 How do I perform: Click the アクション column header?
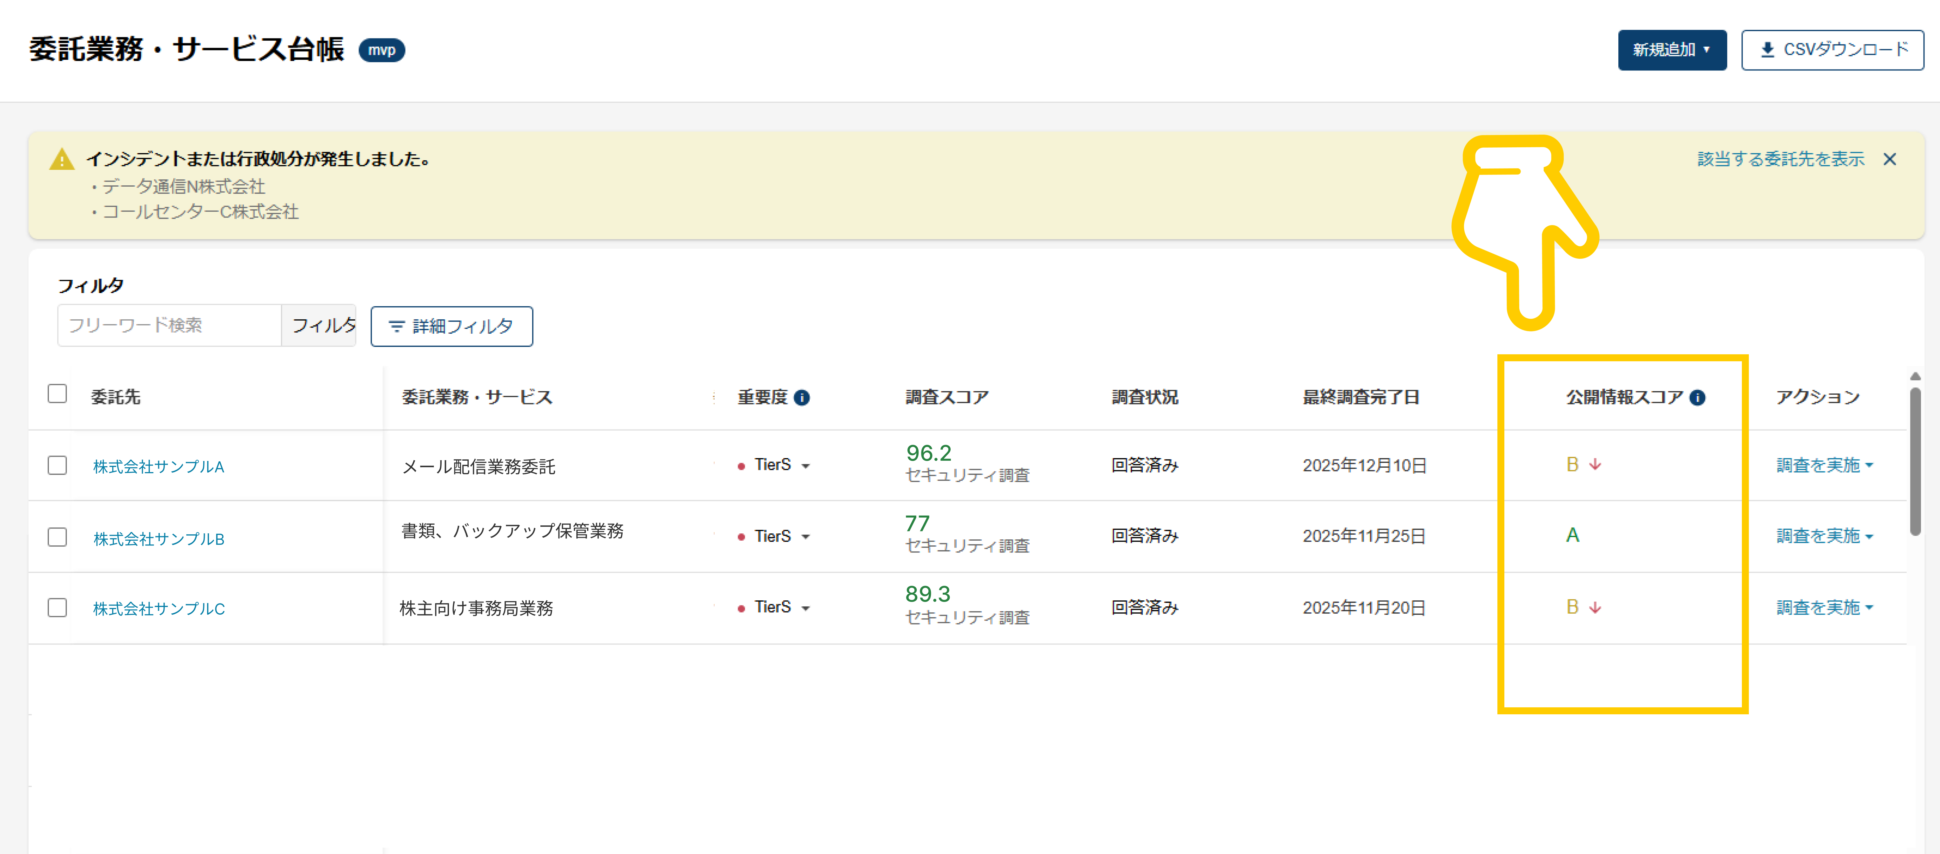tap(1818, 397)
